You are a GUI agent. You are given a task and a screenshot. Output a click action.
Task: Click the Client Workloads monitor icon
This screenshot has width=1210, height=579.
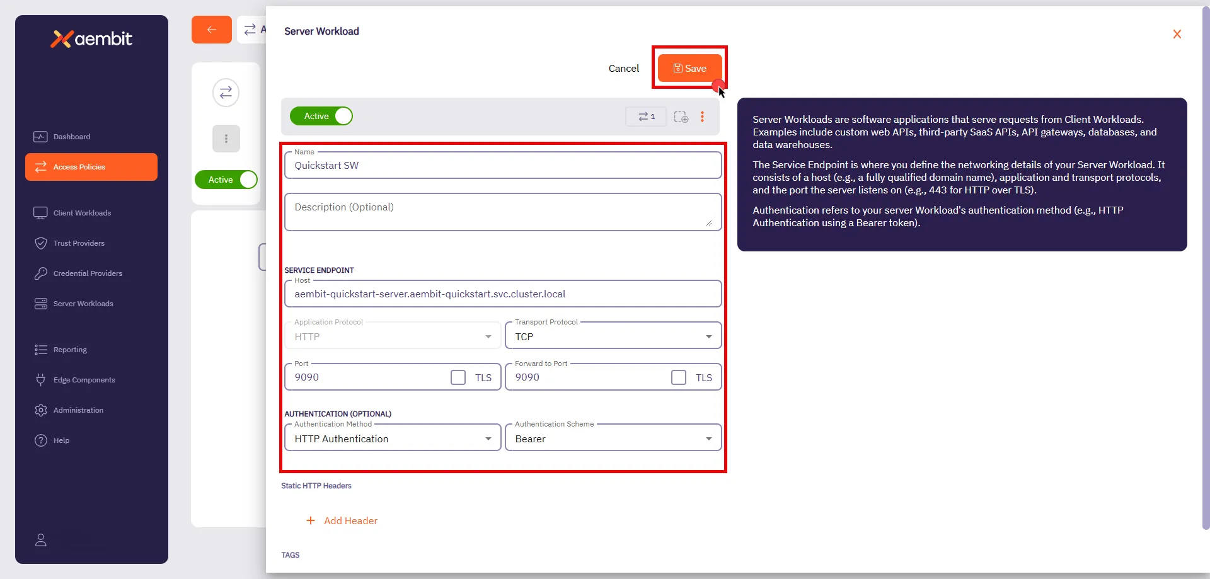coord(40,213)
